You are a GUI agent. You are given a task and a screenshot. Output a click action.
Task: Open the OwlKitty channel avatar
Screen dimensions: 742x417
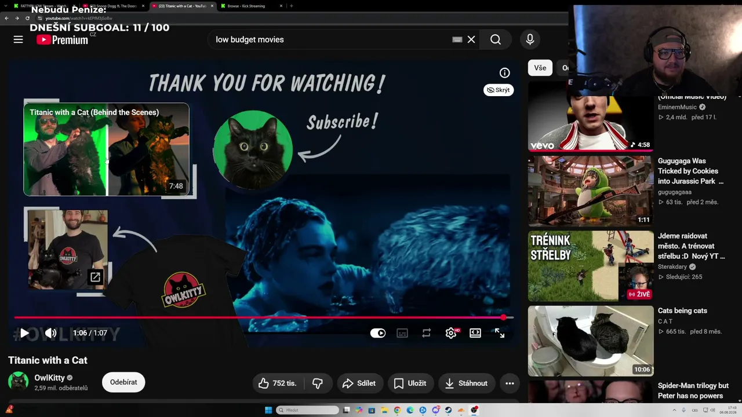pyautogui.click(x=18, y=382)
